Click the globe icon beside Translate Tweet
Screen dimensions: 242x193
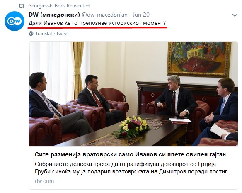(x=31, y=33)
